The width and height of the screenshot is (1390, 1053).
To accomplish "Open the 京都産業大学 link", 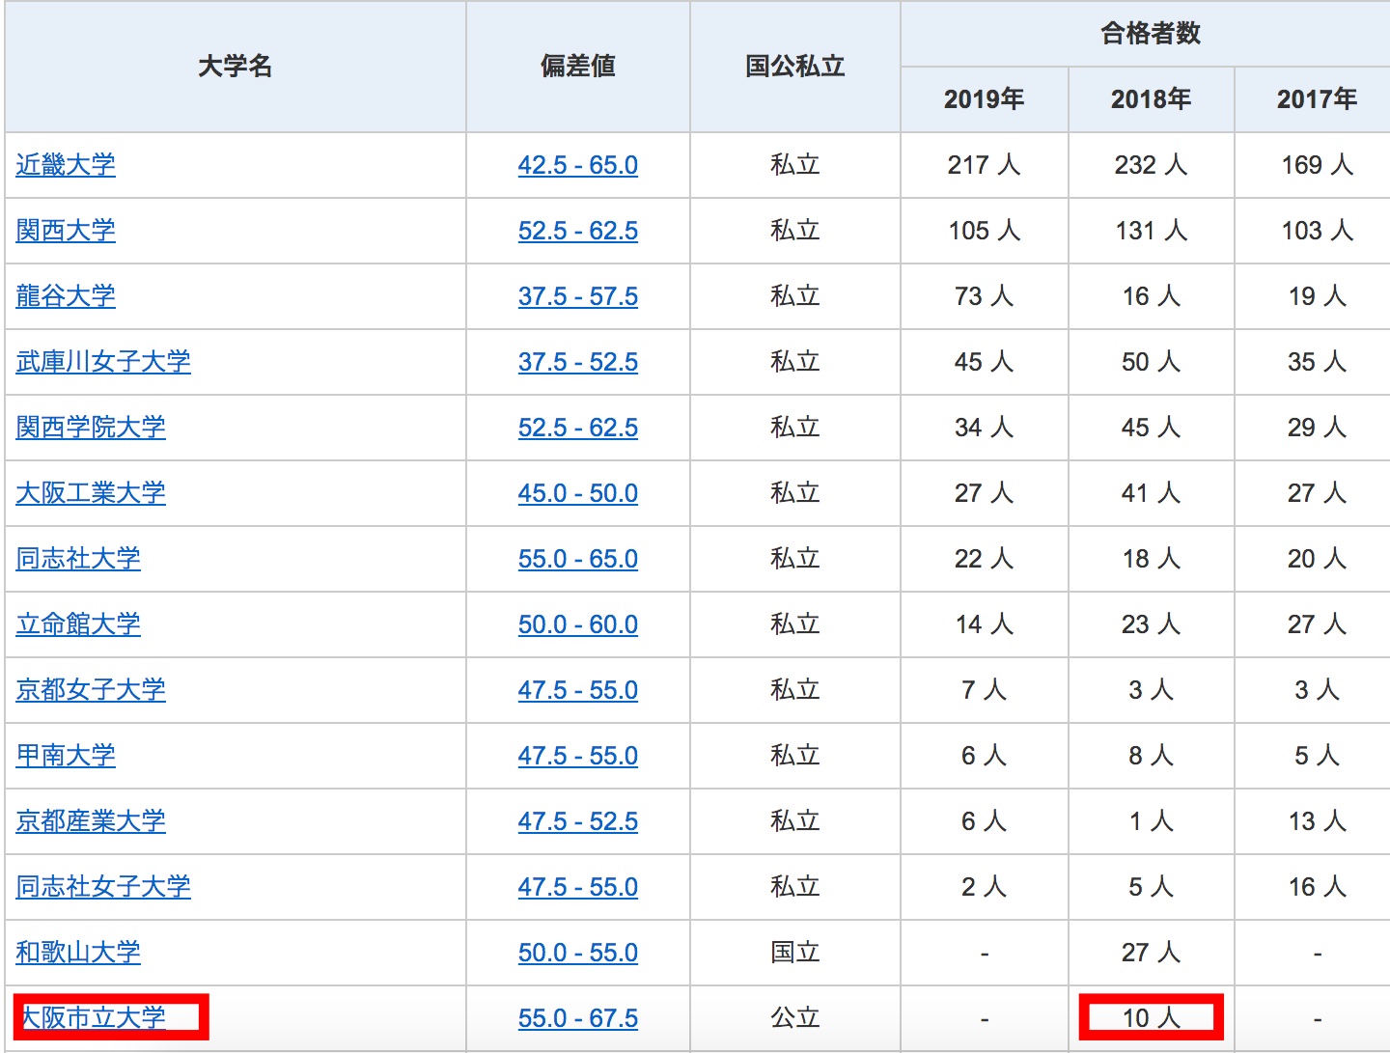I will 91,821.
